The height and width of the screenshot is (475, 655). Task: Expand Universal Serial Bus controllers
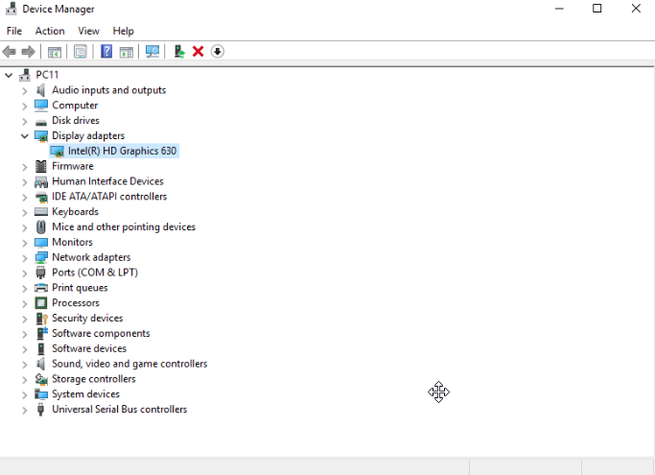(x=25, y=410)
